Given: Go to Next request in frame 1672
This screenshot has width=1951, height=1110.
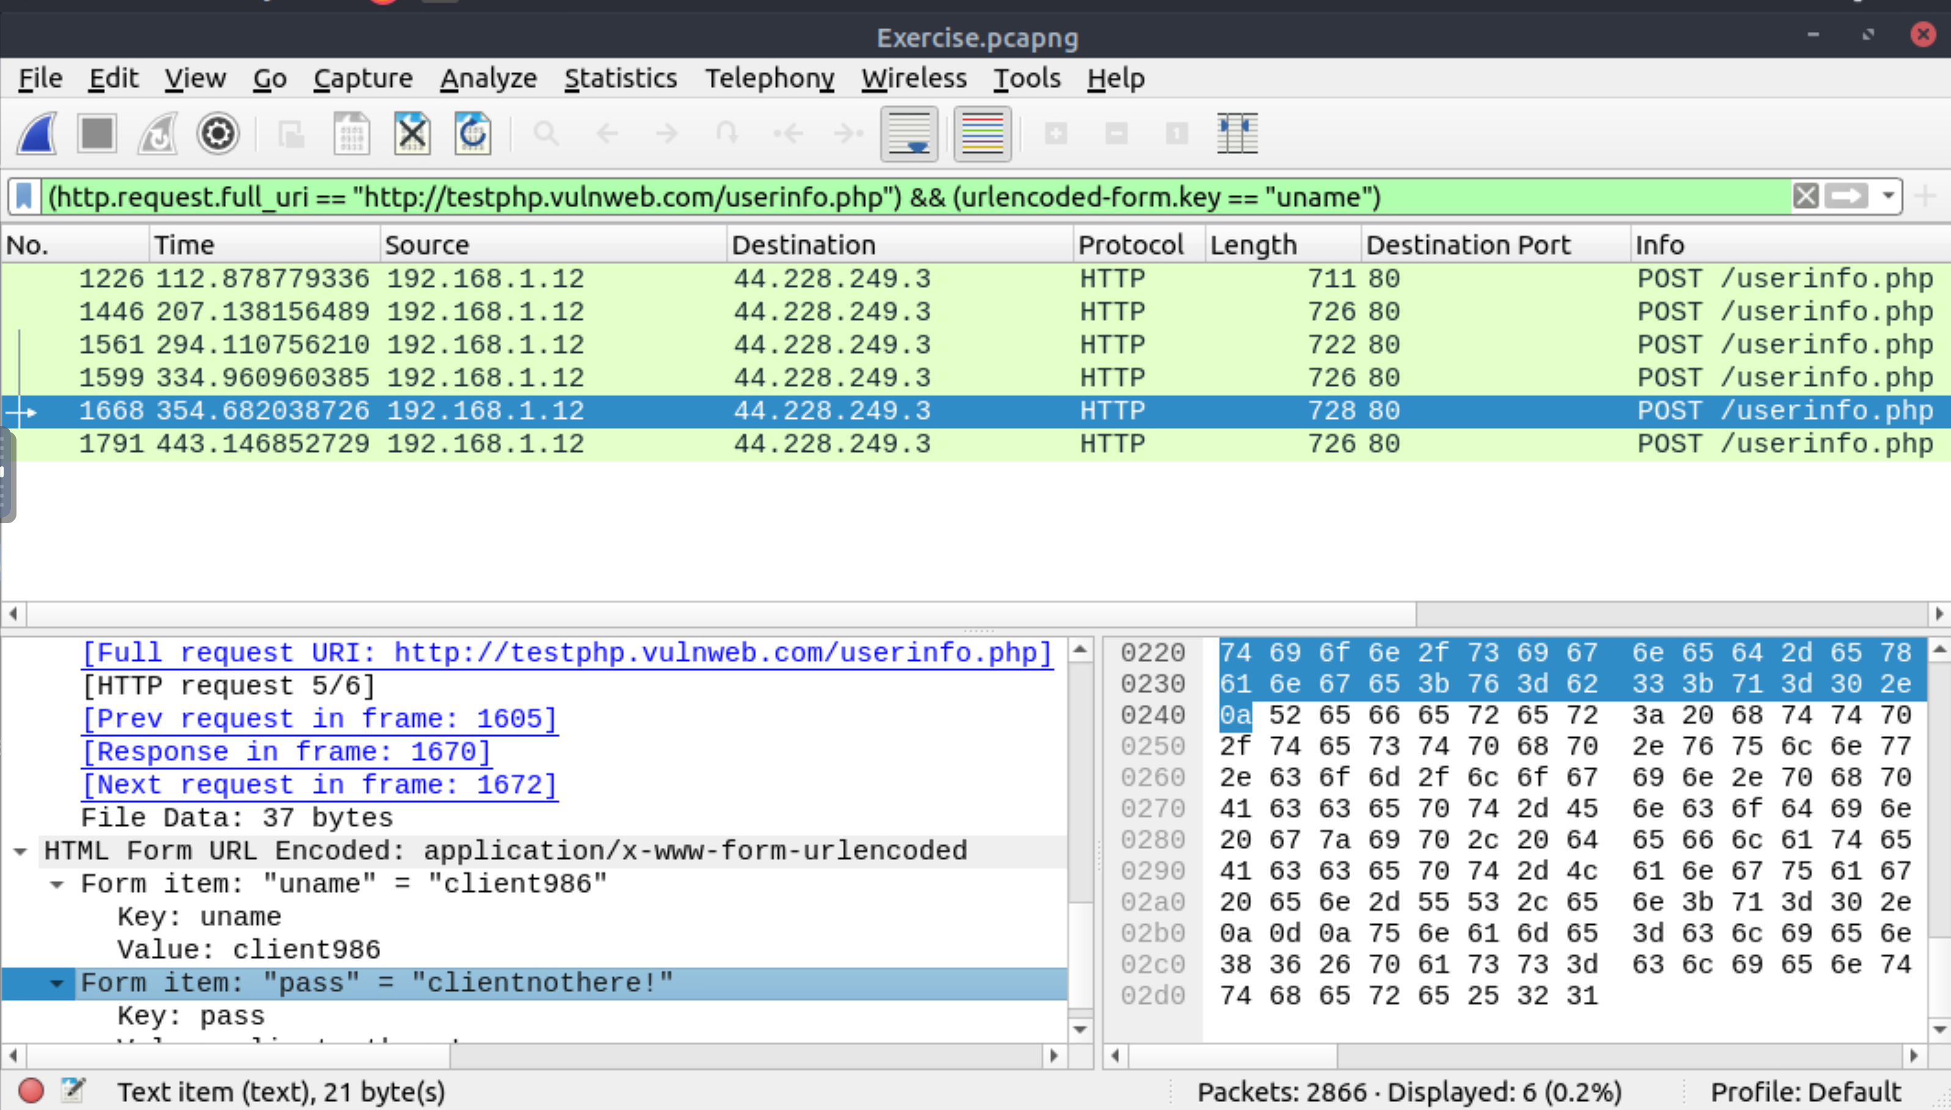Looking at the screenshot, I should (319, 785).
